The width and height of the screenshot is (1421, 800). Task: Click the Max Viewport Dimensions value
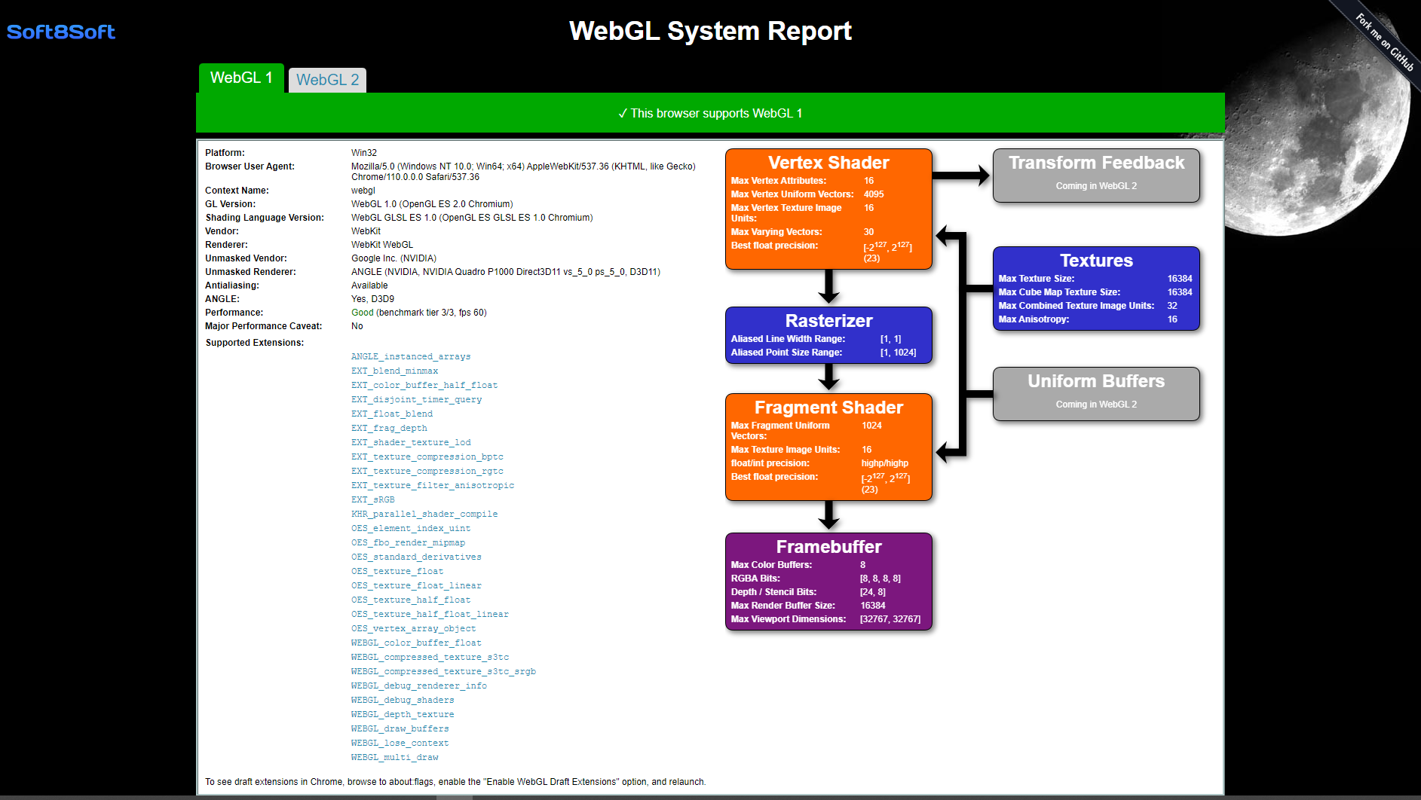pyautogui.click(x=890, y=619)
